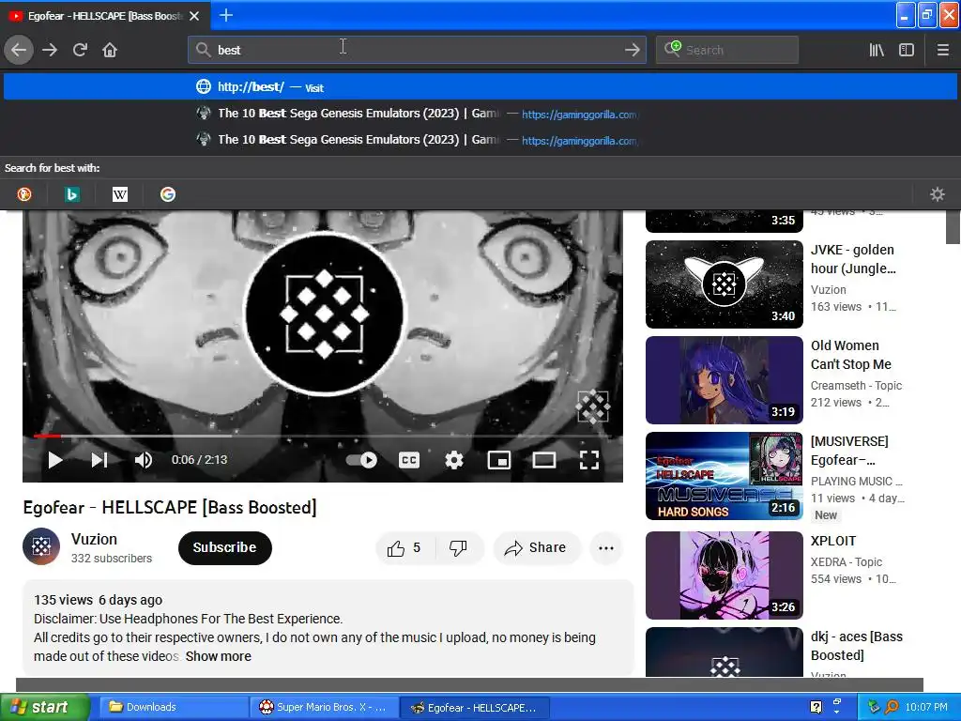Play the video

point(55,460)
